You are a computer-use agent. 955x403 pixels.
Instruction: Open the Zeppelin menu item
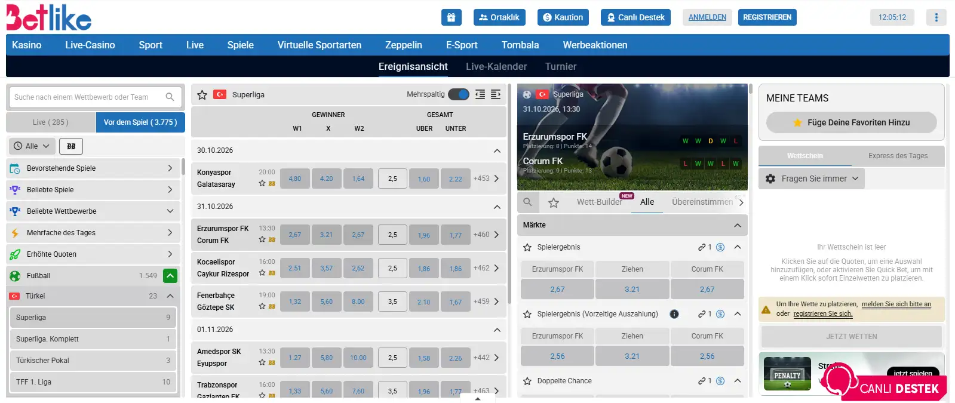[404, 45]
